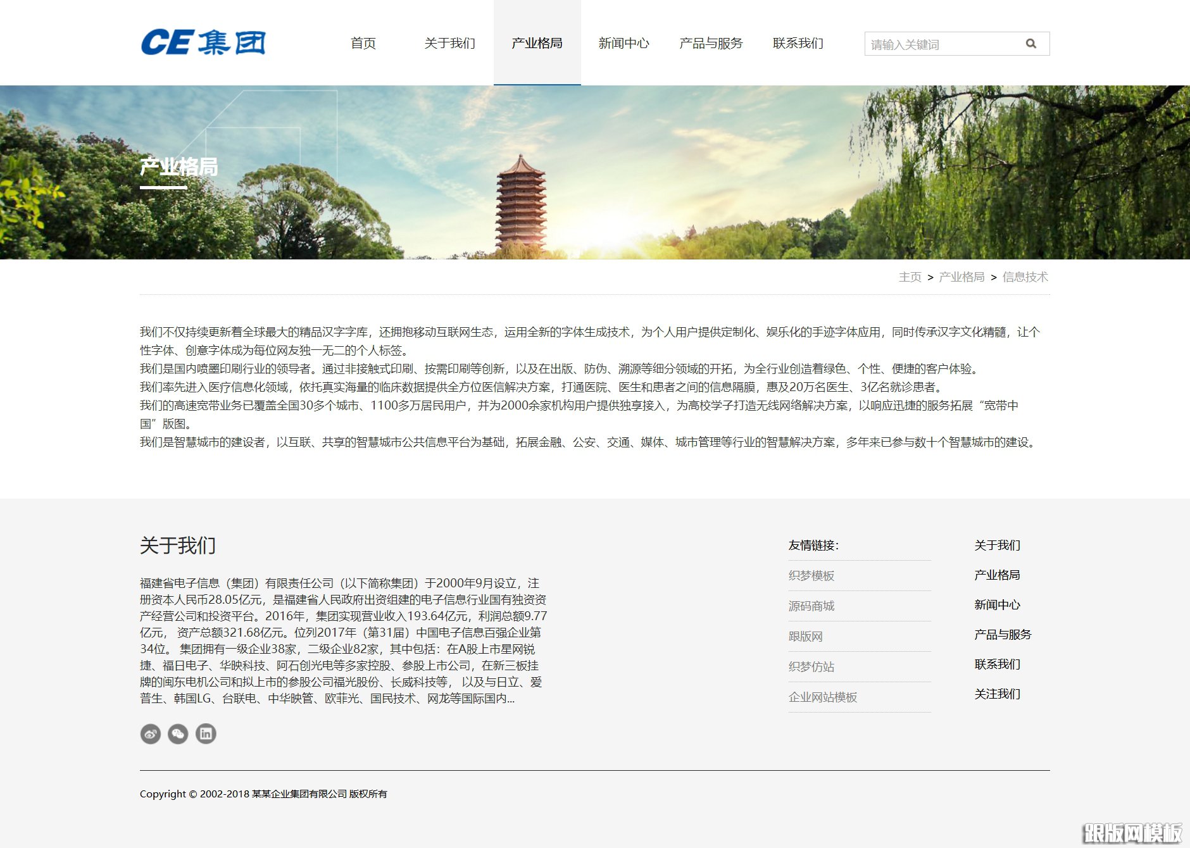Click the CE 集团 logo

203,42
